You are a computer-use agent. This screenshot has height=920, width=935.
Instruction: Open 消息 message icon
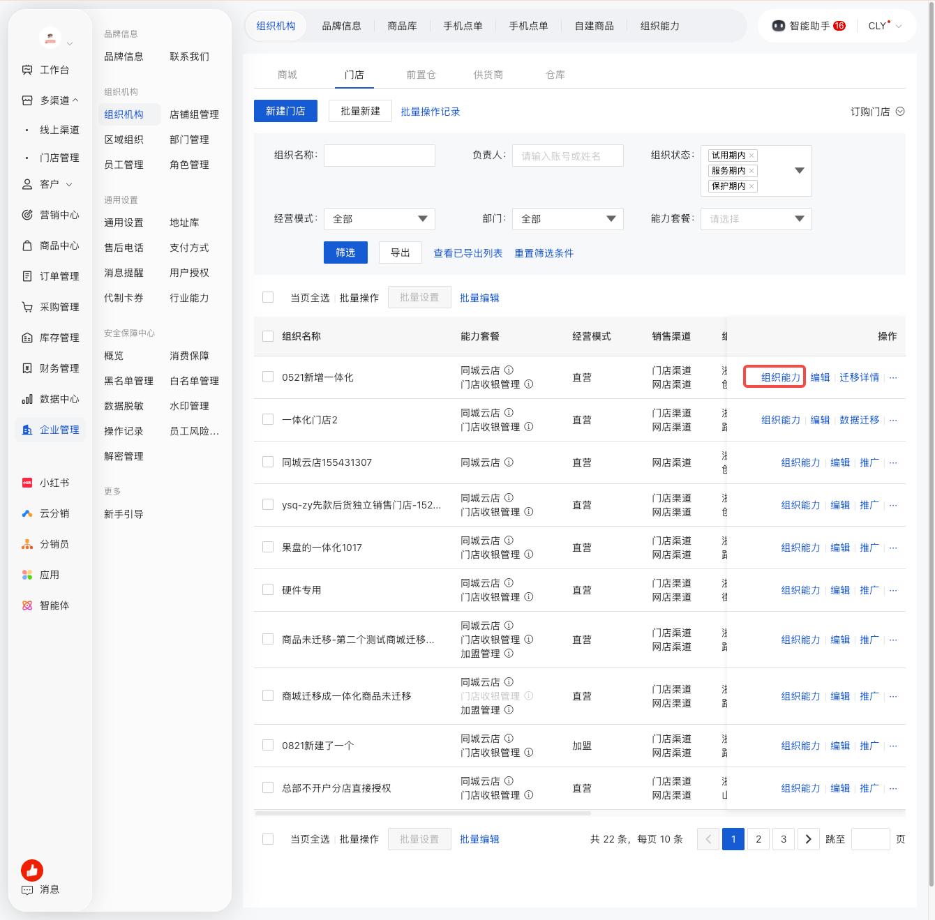coord(27,890)
